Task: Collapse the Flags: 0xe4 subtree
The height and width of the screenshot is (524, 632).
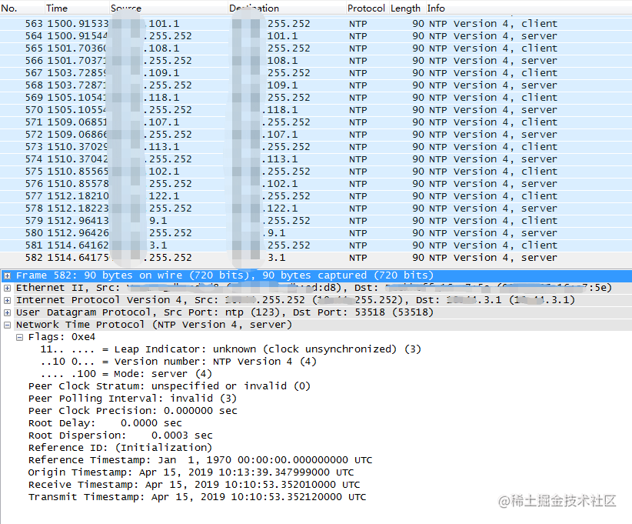Action: 18,336
